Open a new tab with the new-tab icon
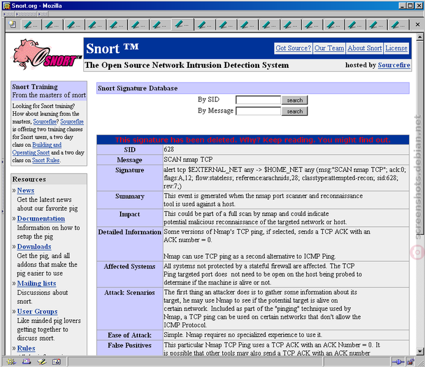Viewport: 425px width, 367px height. 12,24
